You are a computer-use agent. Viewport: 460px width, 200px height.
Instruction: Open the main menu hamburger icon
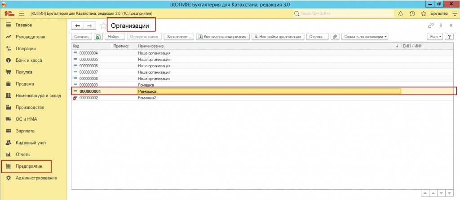pos(21,13)
